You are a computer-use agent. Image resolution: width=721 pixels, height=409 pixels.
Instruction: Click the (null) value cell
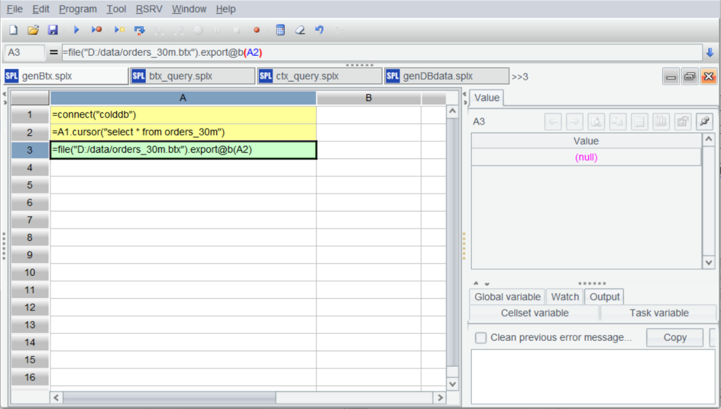[x=586, y=158]
